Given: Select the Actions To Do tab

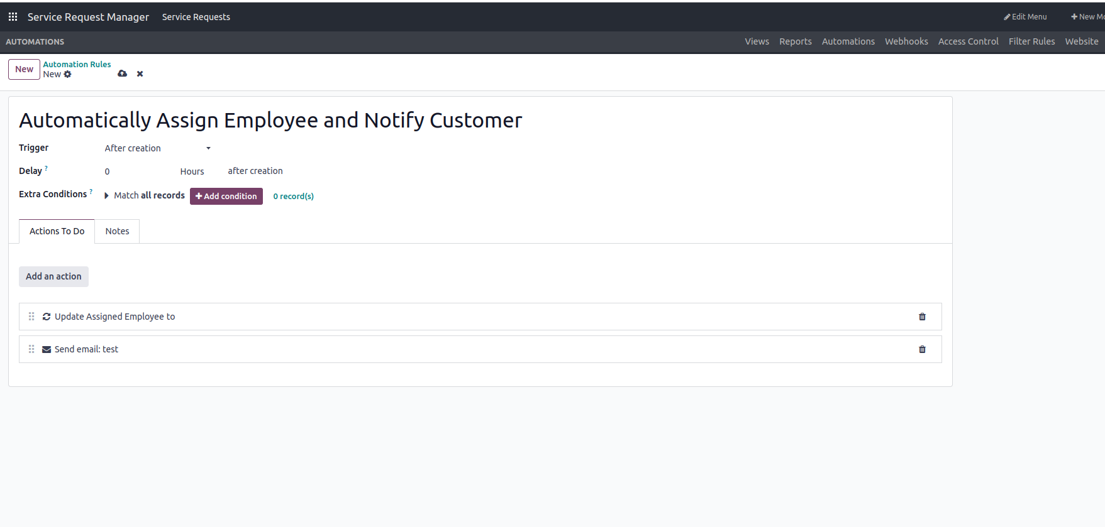Looking at the screenshot, I should [x=57, y=231].
